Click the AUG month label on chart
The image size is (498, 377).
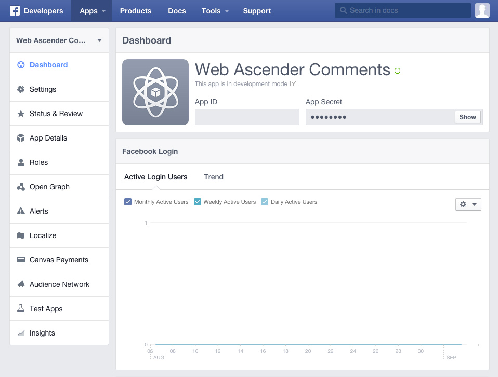pos(159,358)
